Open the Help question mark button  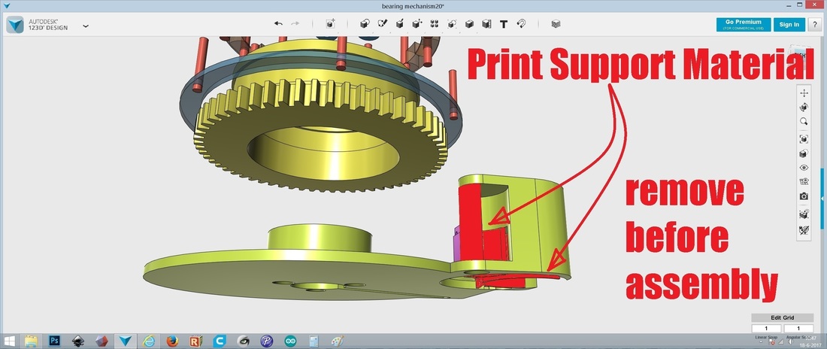click(815, 24)
